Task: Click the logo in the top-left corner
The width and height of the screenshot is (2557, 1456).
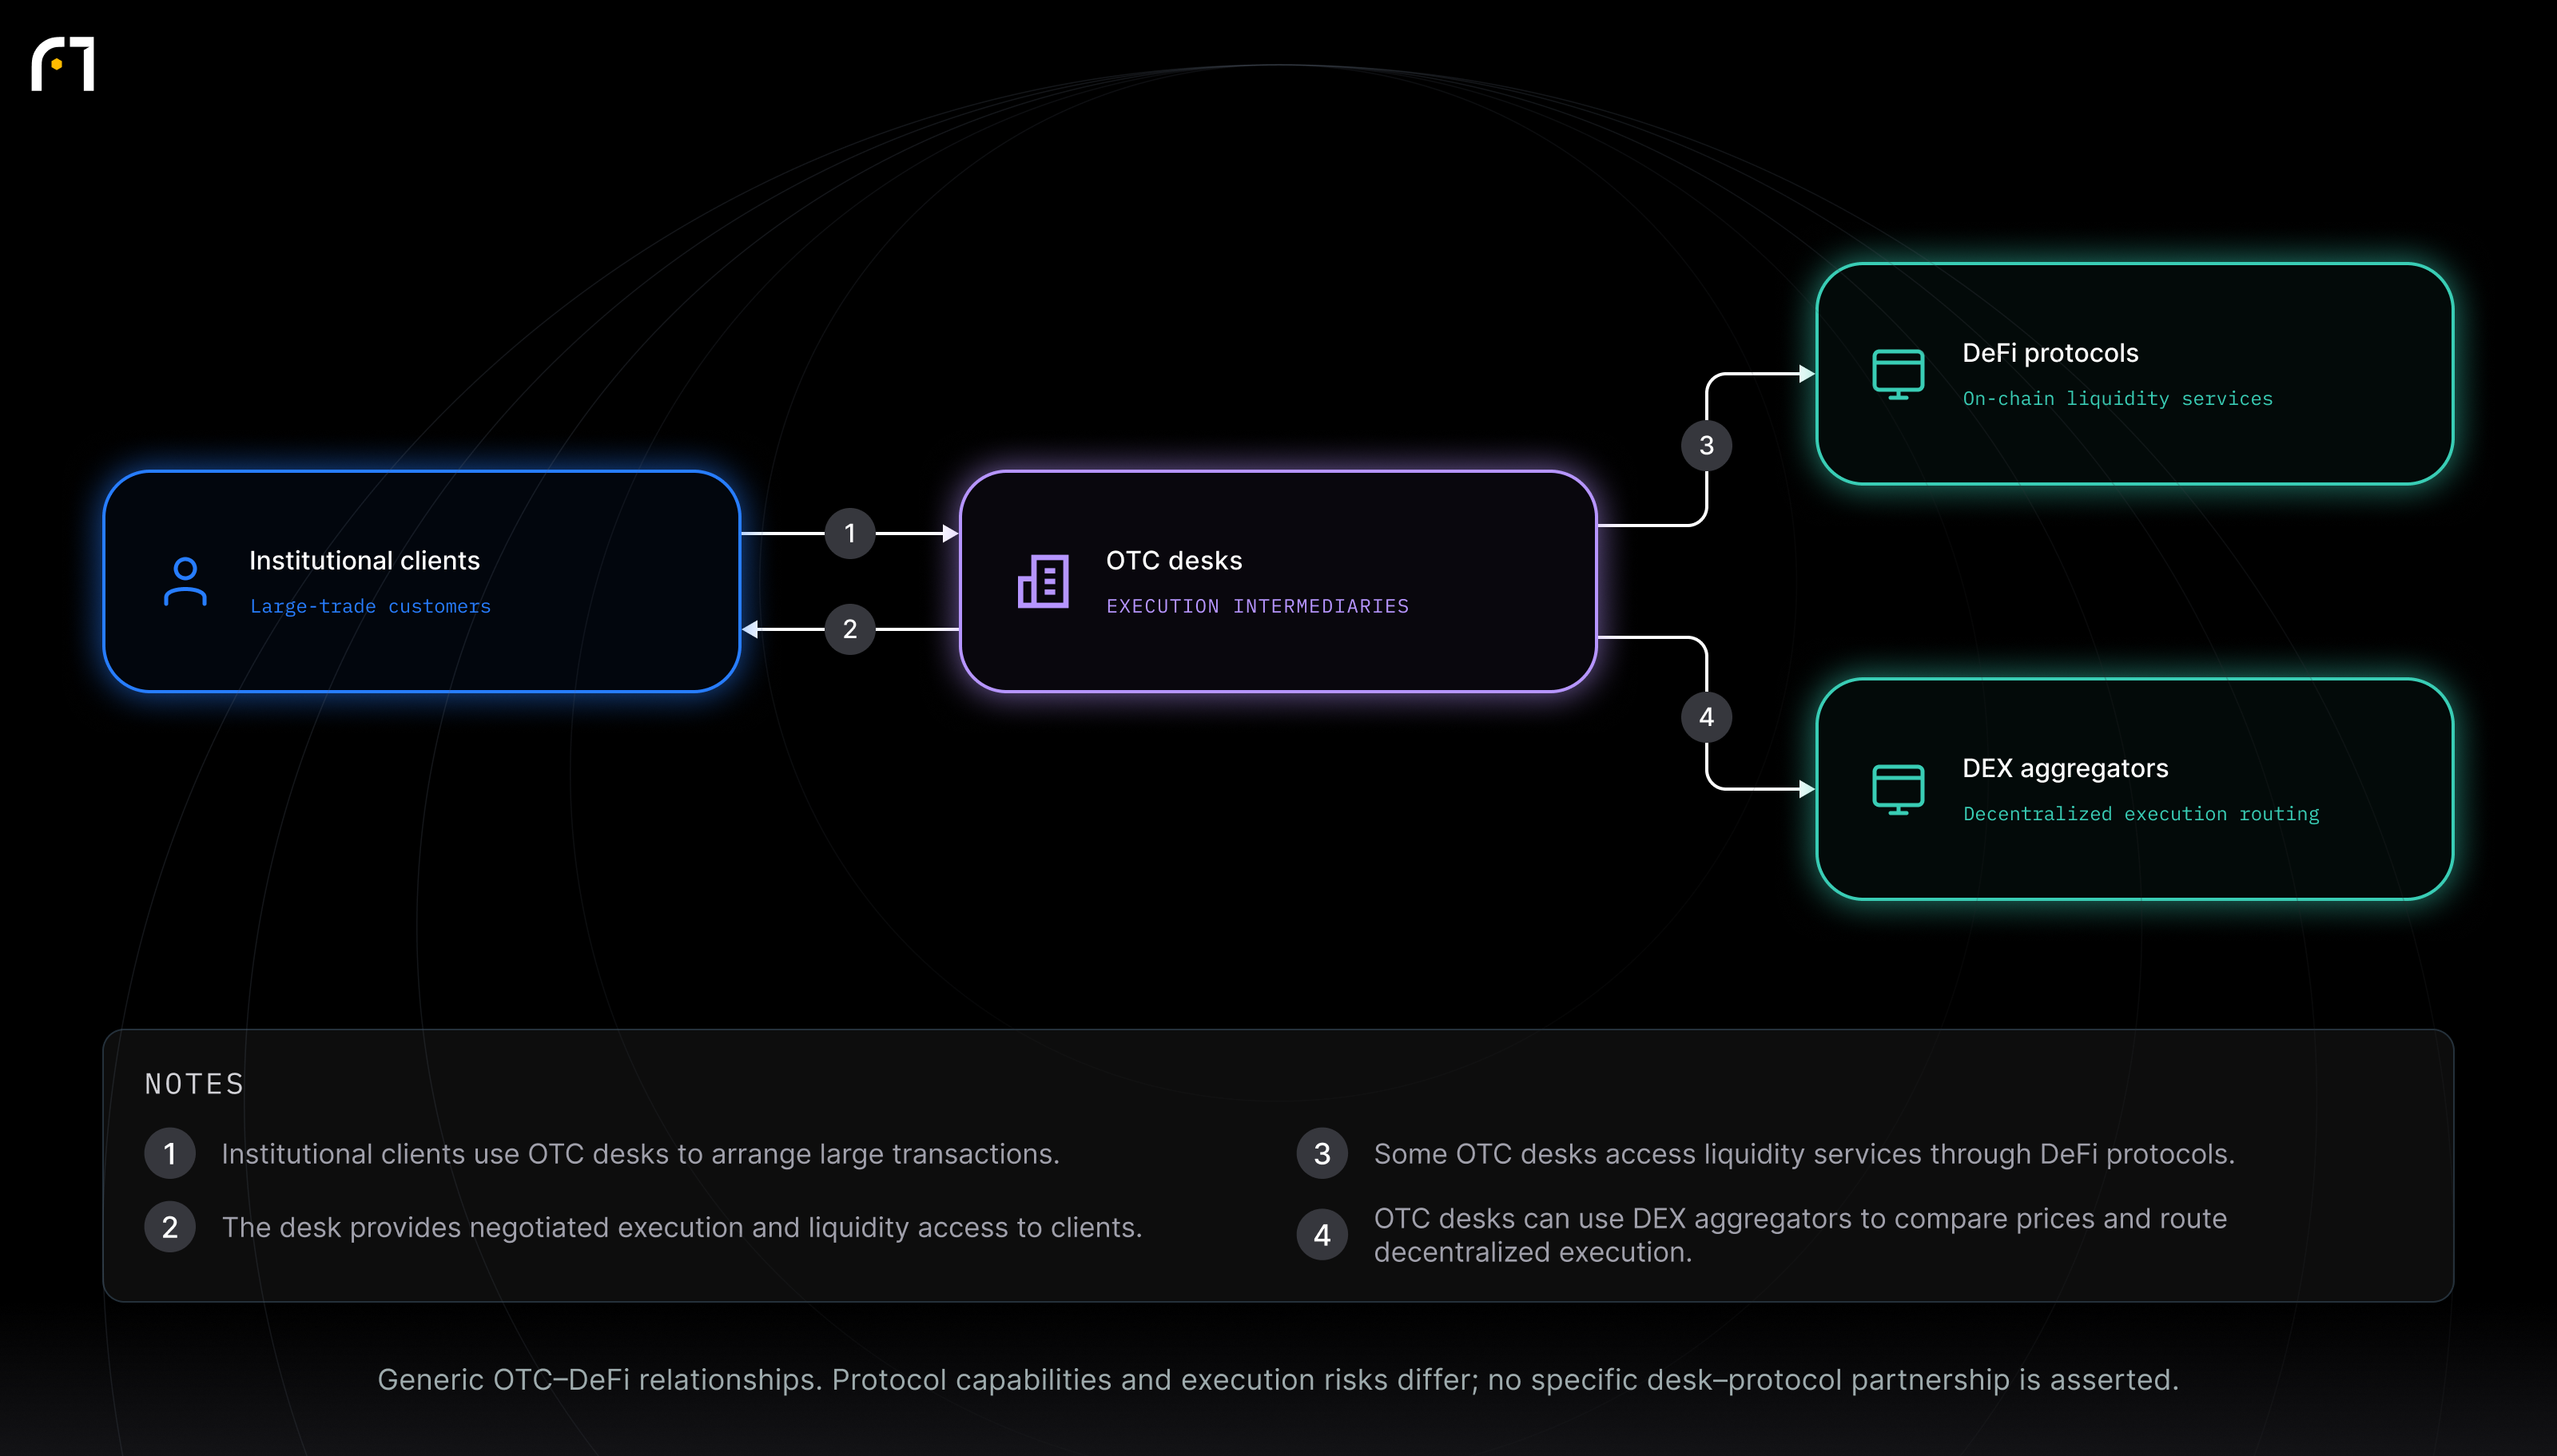Action: (63, 64)
